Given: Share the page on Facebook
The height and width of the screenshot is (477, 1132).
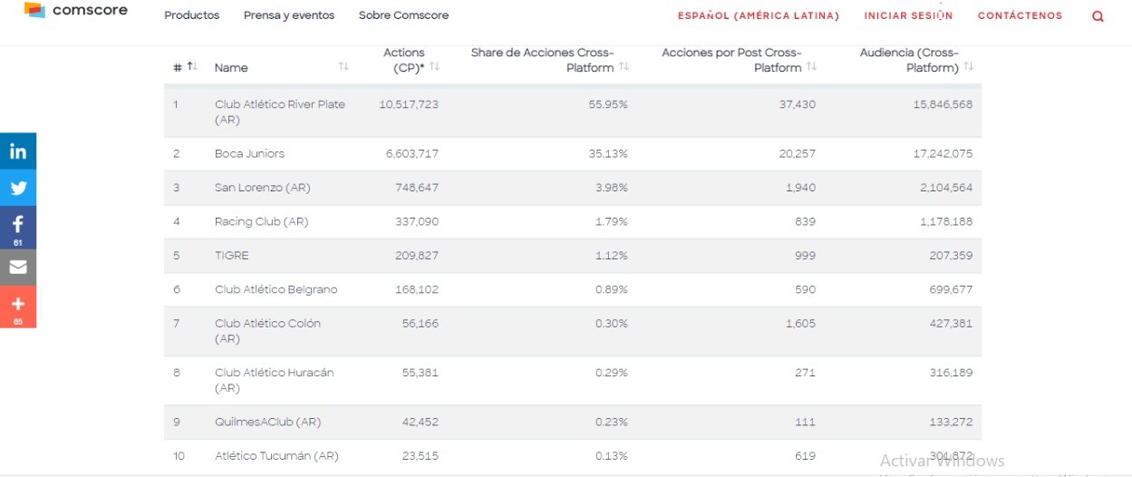Looking at the screenshot, I should 18,227.
